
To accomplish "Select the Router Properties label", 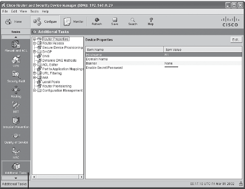I will click(x=56, y=39).
